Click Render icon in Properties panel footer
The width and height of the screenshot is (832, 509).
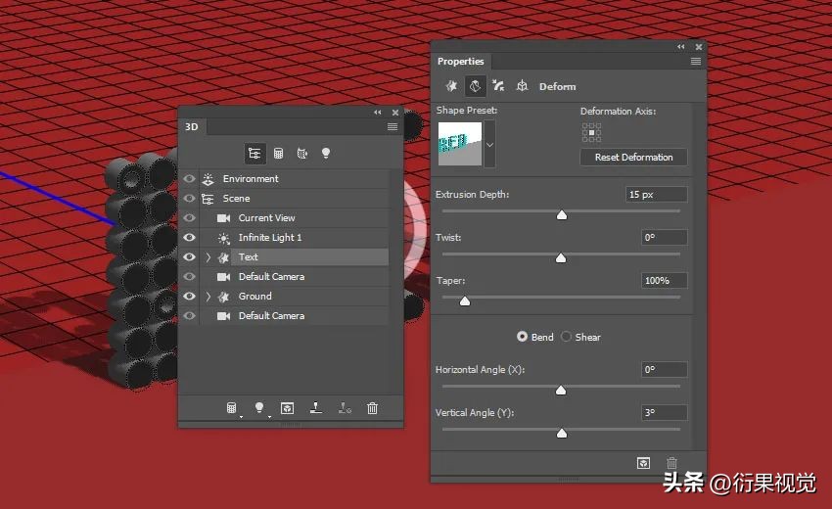(x=644, y=463)
